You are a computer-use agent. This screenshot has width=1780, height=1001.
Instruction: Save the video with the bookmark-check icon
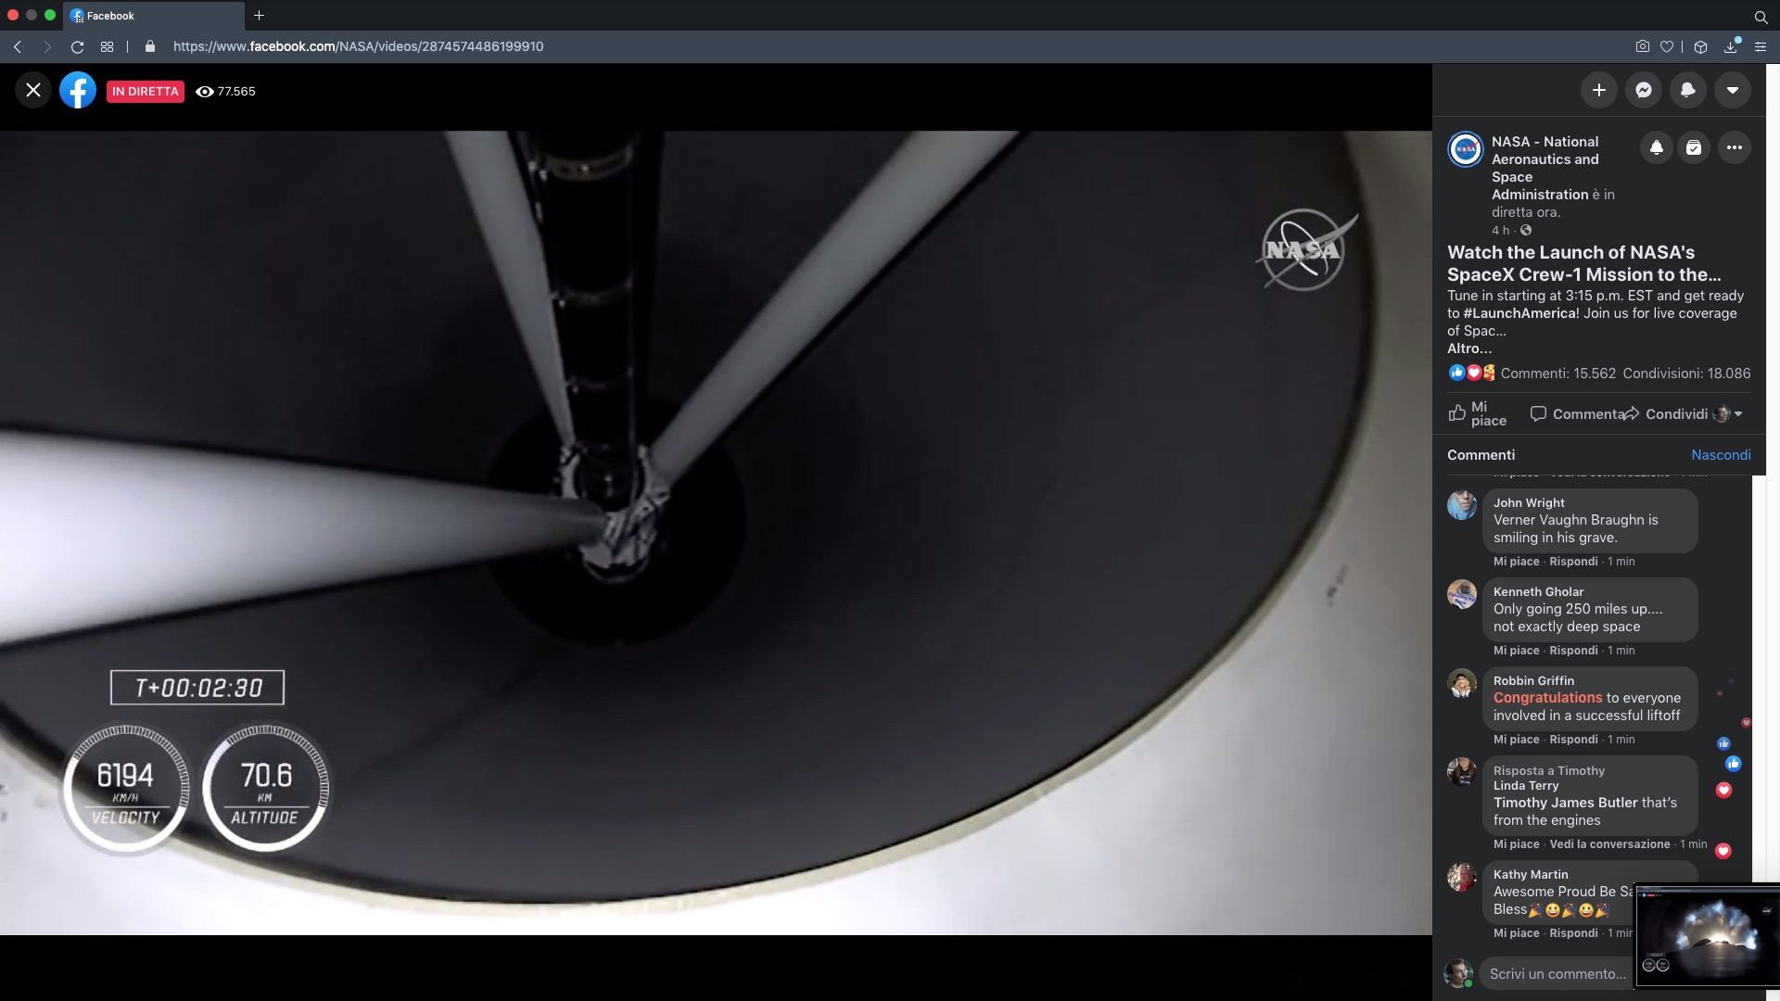pyautogui.click(x=1694, y=147)
